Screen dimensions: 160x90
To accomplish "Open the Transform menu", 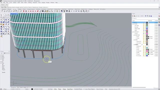I will (x=35, y=2).
